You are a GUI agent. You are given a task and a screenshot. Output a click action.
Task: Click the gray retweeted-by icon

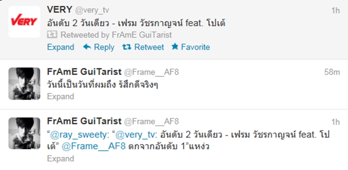tap(52, 35)
